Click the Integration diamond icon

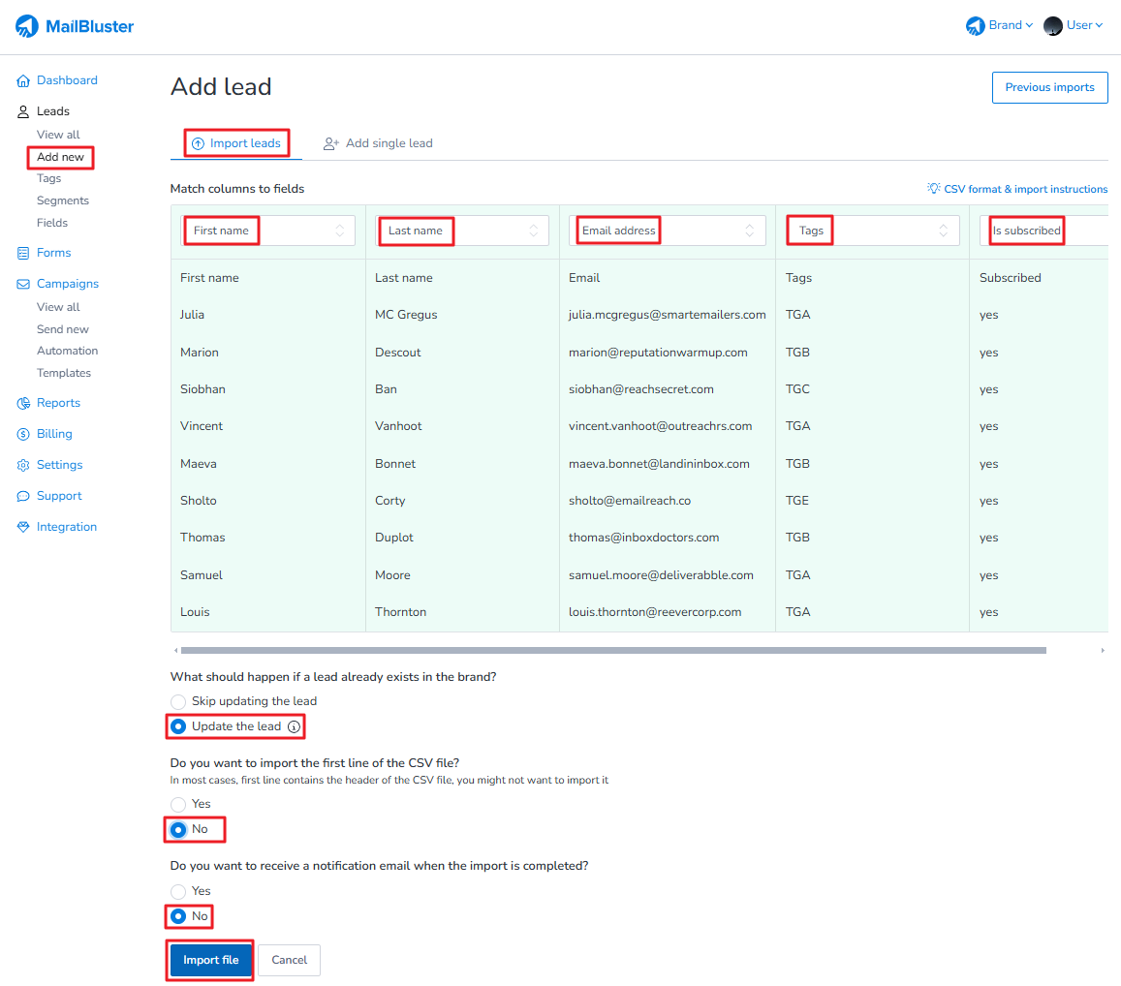tap(23, 527)
